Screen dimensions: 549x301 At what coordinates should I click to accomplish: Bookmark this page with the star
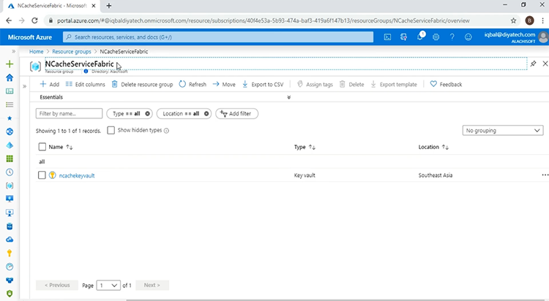513,20
